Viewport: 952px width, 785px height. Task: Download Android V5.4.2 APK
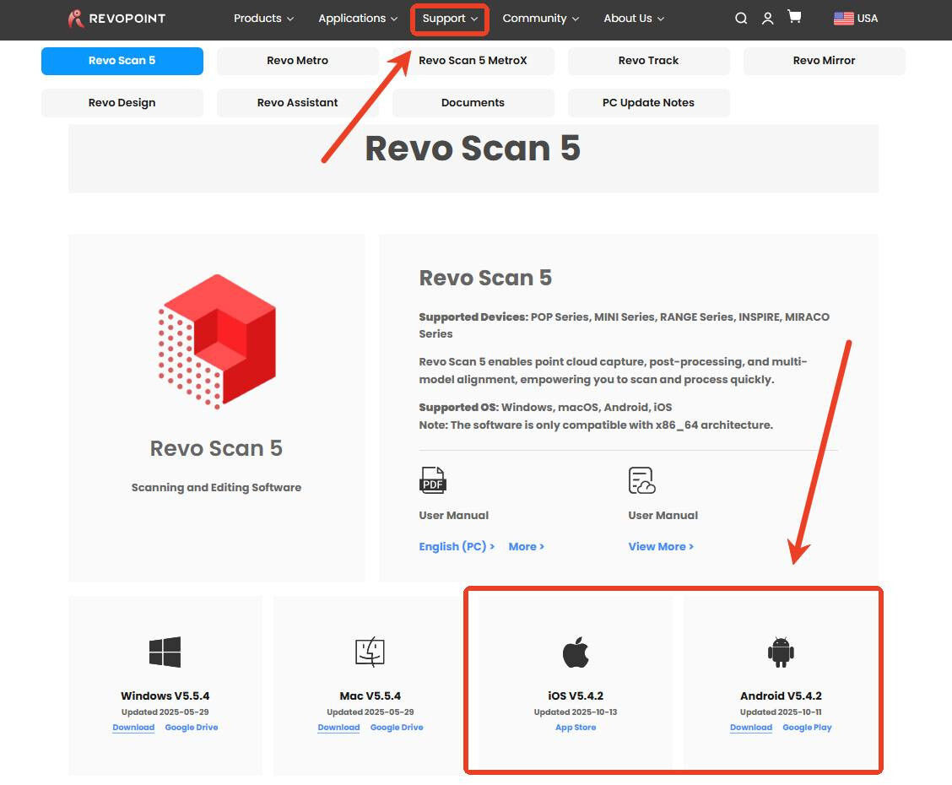coord(751,728)
